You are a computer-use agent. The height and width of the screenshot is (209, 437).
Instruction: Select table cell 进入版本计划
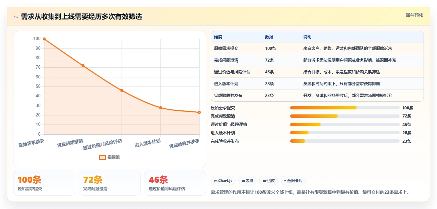tap(226, 84)
